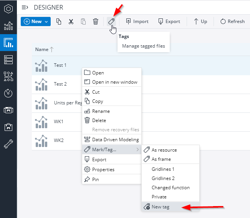Select Cut from the context menu
This screenshot has height=218, width=250.
point(112,92)
